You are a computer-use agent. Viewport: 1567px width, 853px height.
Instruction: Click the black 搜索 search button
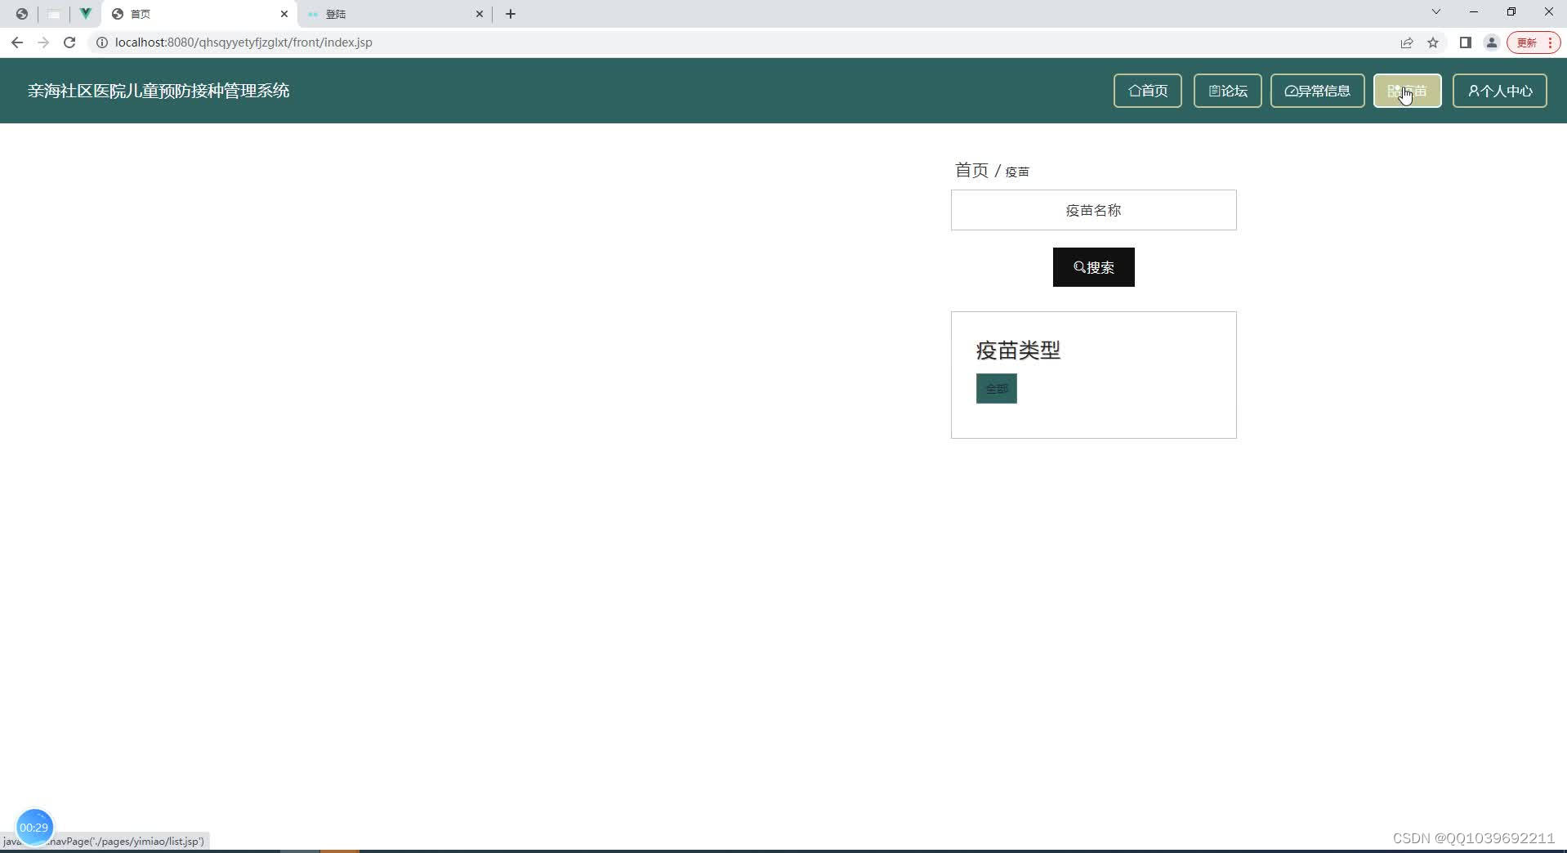tap(1093, 267)
